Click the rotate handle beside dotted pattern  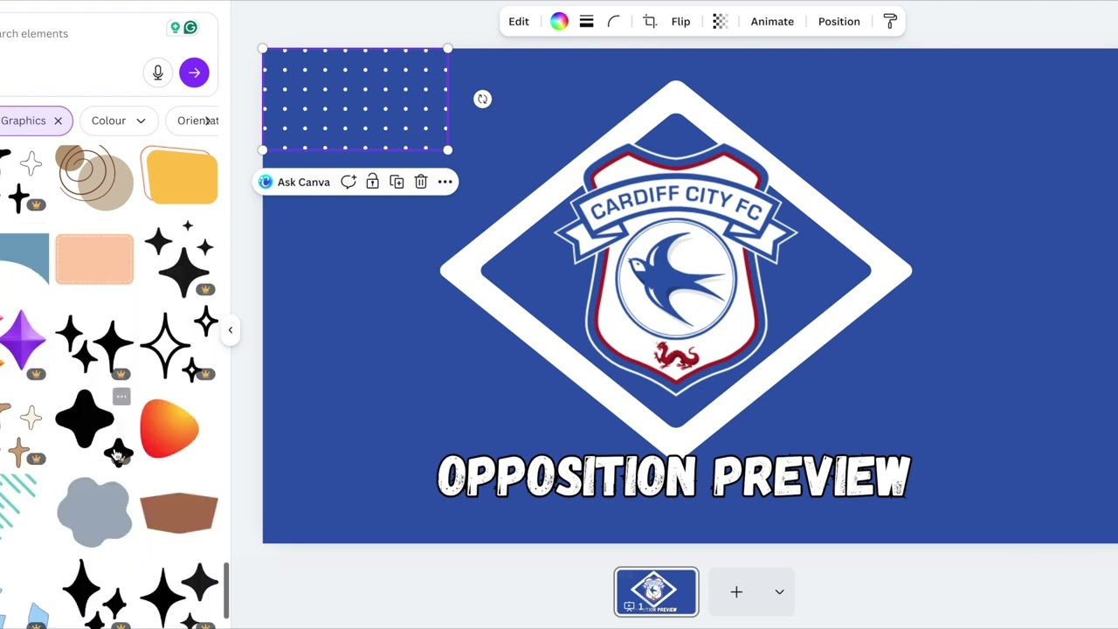pos(482,99)
